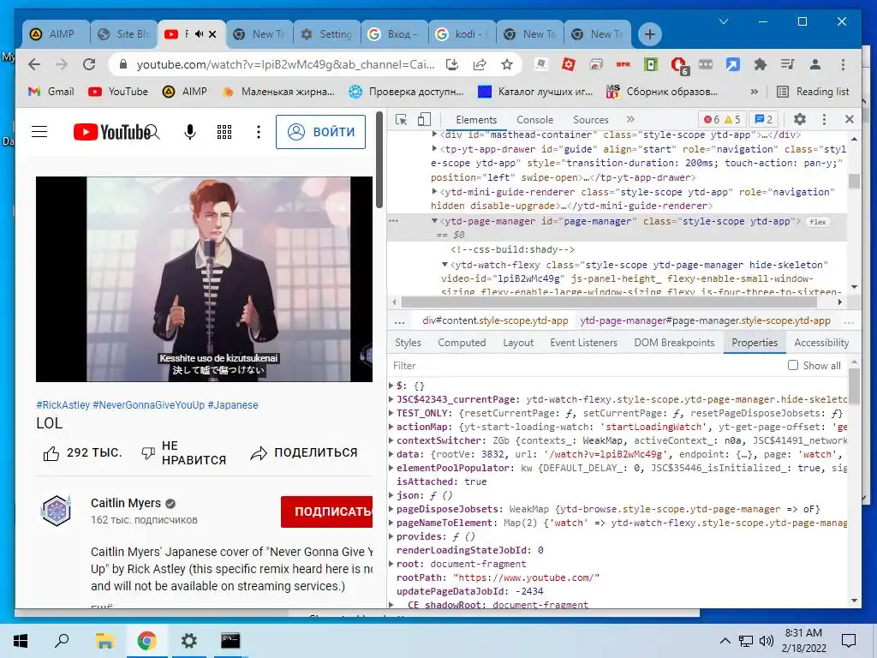Click the НЕ НРАВИТСЯ dislike button
This screenshot has width=877, height=658.
[x=184, y=453]
